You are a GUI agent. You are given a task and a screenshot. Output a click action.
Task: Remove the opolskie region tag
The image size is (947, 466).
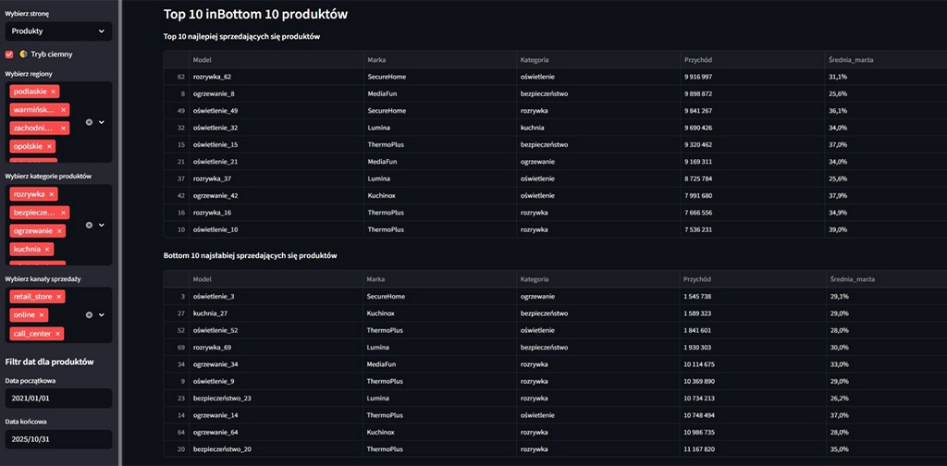tap(50, 147)
